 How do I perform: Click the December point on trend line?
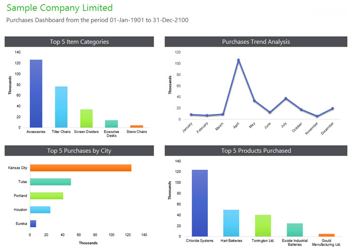pos(333,108)
